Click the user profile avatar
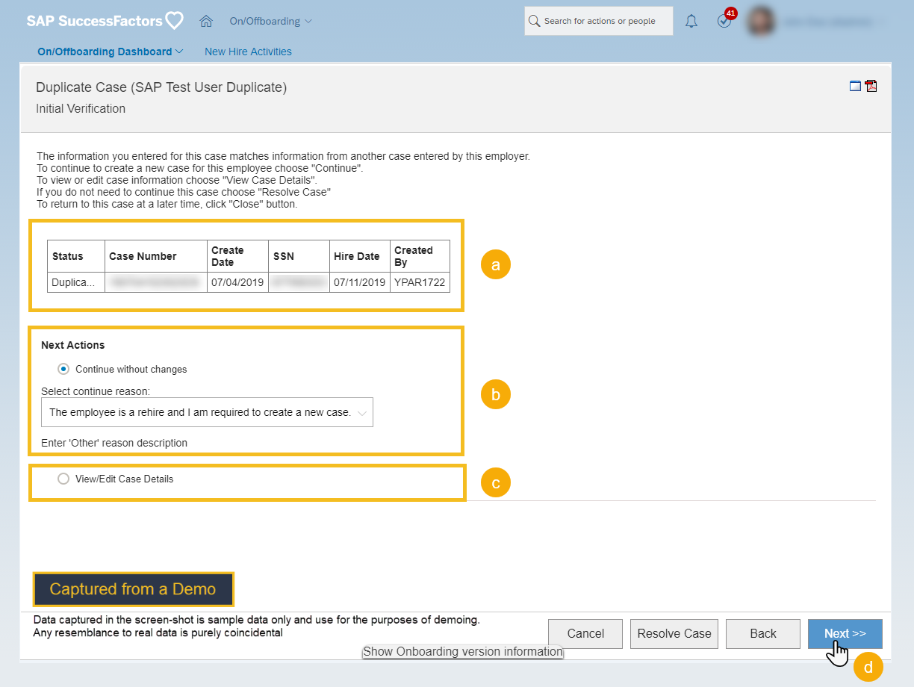914x687 pixels. pyautogui.click(x=761, y=21)
